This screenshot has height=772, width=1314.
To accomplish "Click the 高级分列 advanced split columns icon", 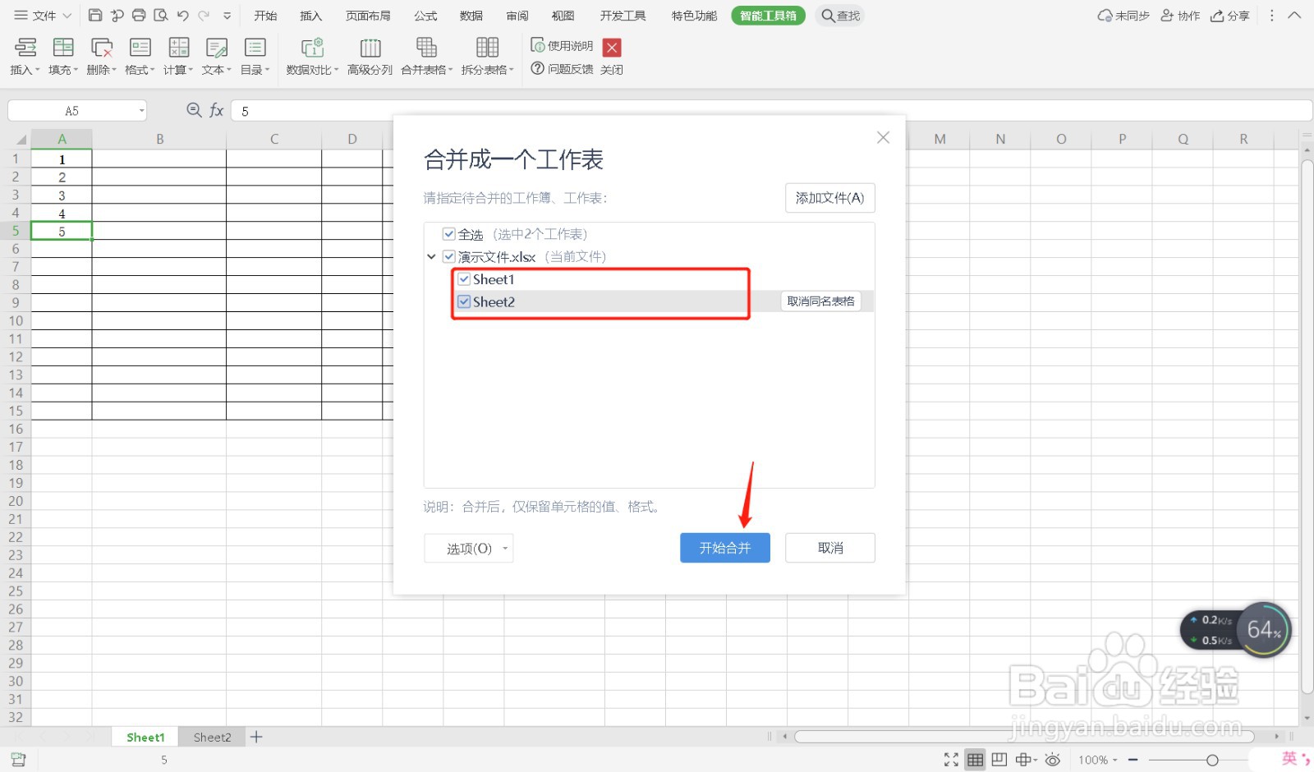I will 370,48.
